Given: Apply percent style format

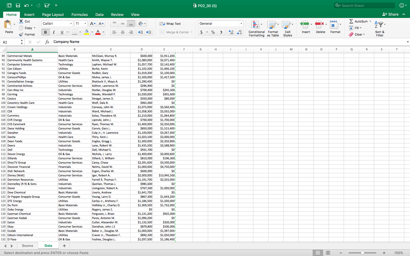Looking at the screenshot, I should tap(213, 32).
